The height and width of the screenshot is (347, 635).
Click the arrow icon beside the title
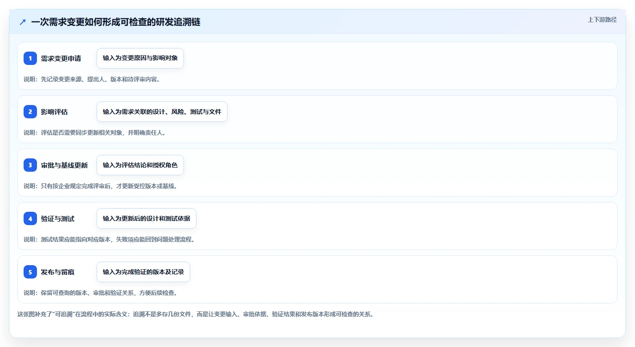[x=23, y=22]
